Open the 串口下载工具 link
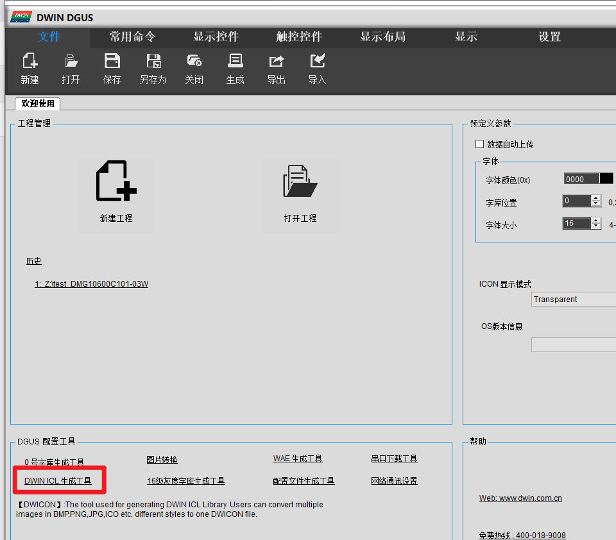 [394, 459]
